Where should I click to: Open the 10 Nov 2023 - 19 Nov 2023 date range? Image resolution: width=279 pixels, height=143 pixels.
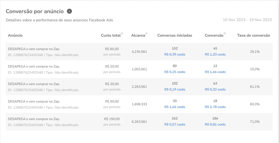[x=247, y=20]
